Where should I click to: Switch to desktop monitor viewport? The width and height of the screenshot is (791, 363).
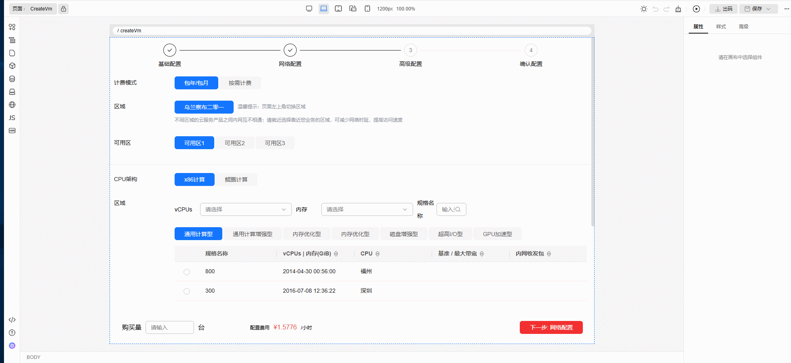point(309,9)
